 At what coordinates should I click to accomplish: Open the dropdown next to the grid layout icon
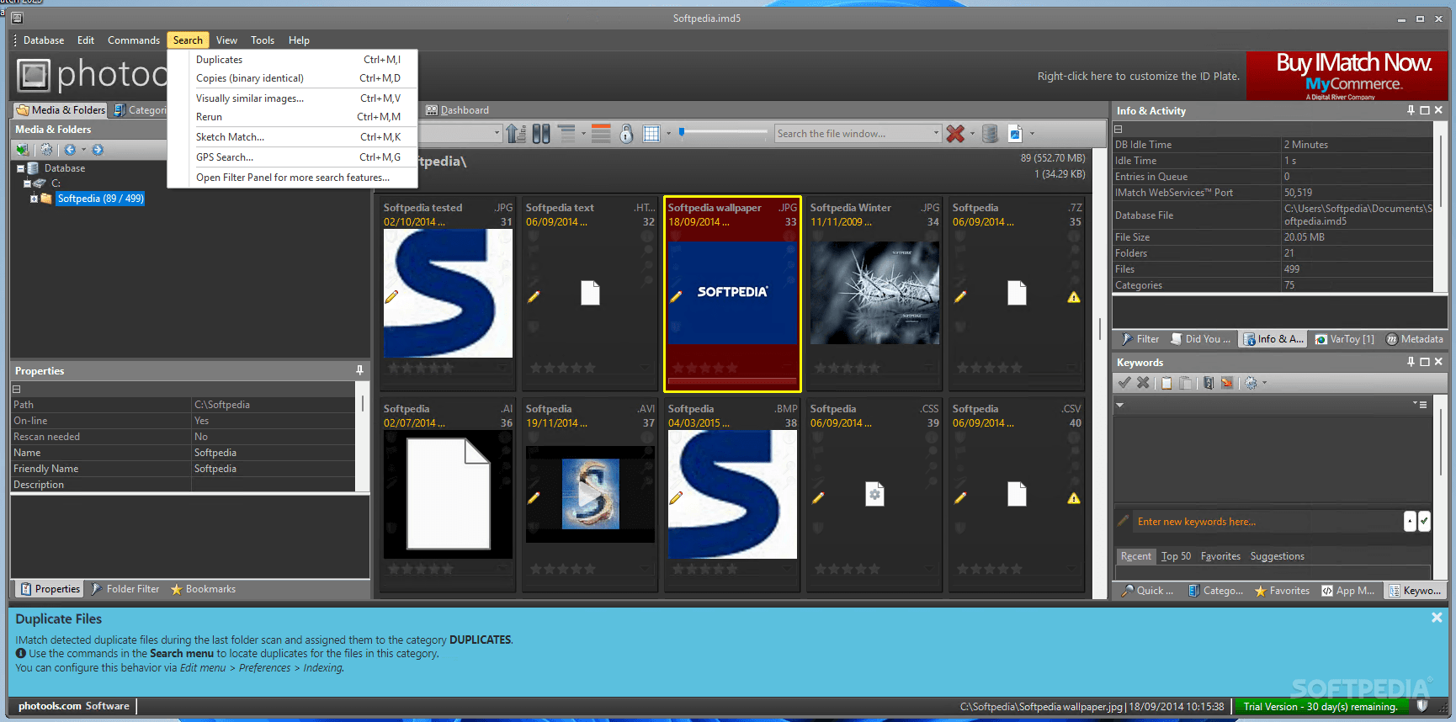[668, 133]
